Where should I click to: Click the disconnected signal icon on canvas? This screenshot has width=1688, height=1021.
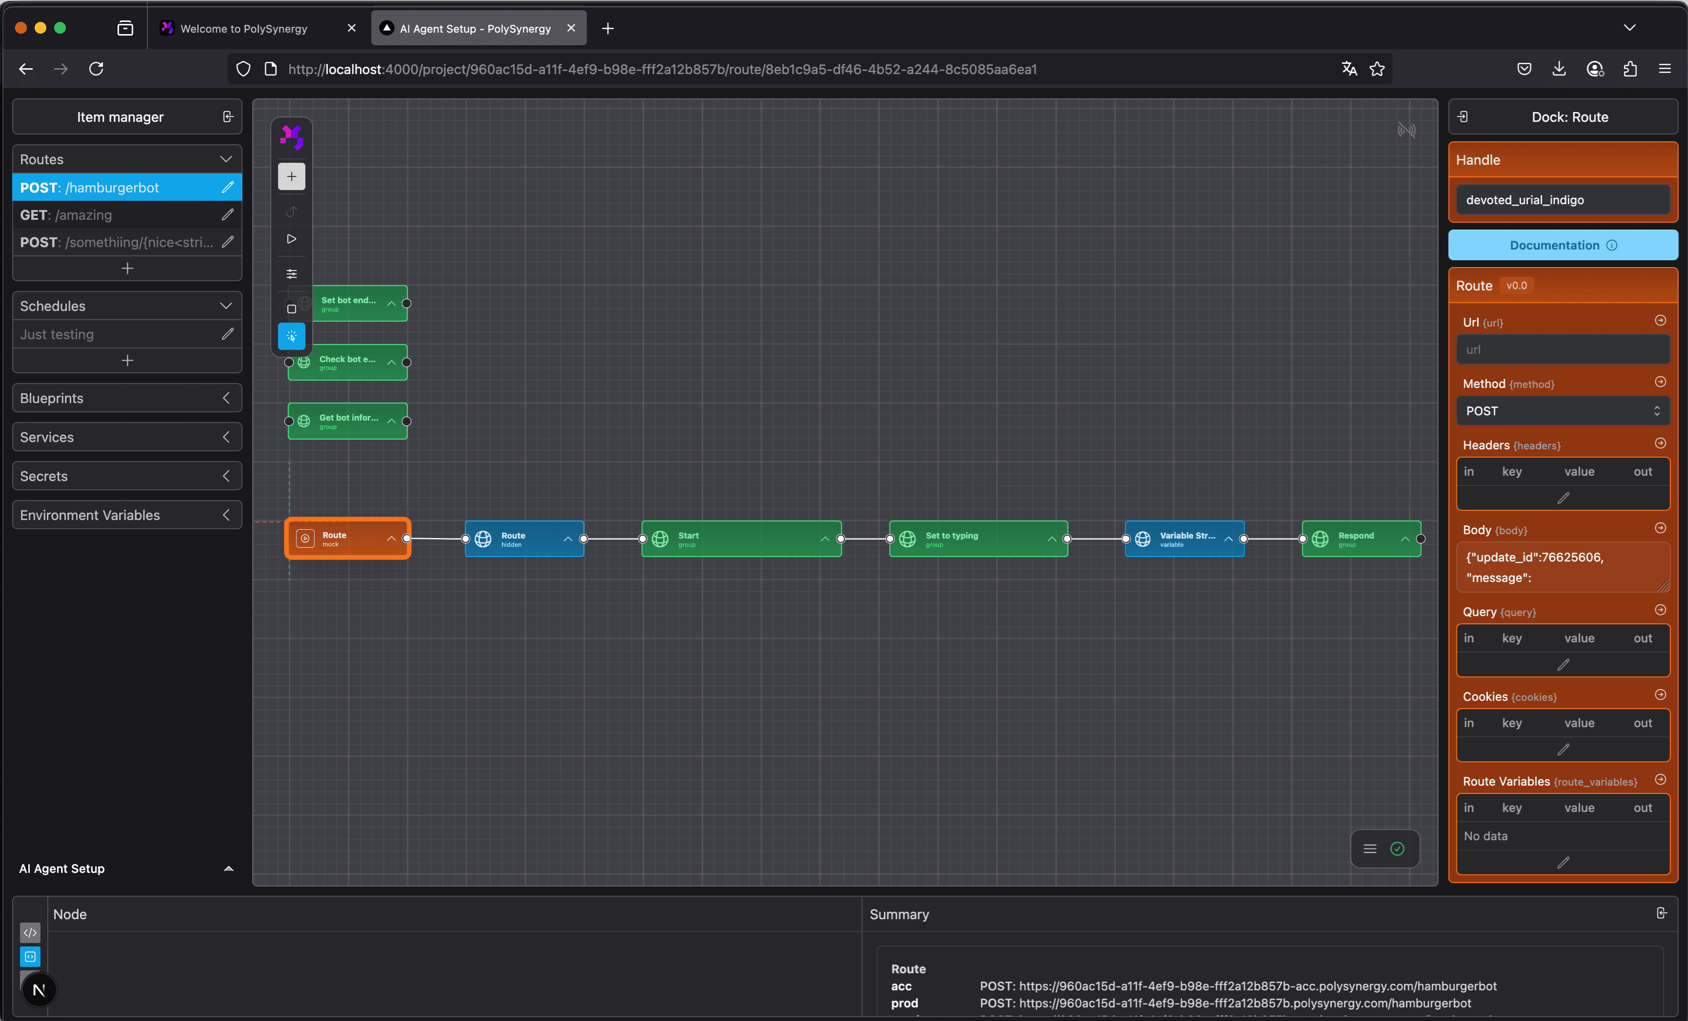click(1406, 130)
